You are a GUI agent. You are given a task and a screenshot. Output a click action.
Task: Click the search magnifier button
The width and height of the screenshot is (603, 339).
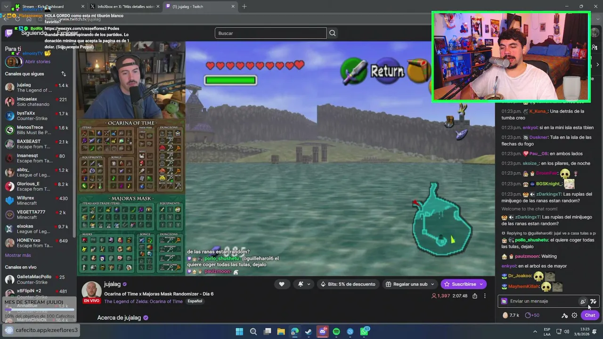333,33
